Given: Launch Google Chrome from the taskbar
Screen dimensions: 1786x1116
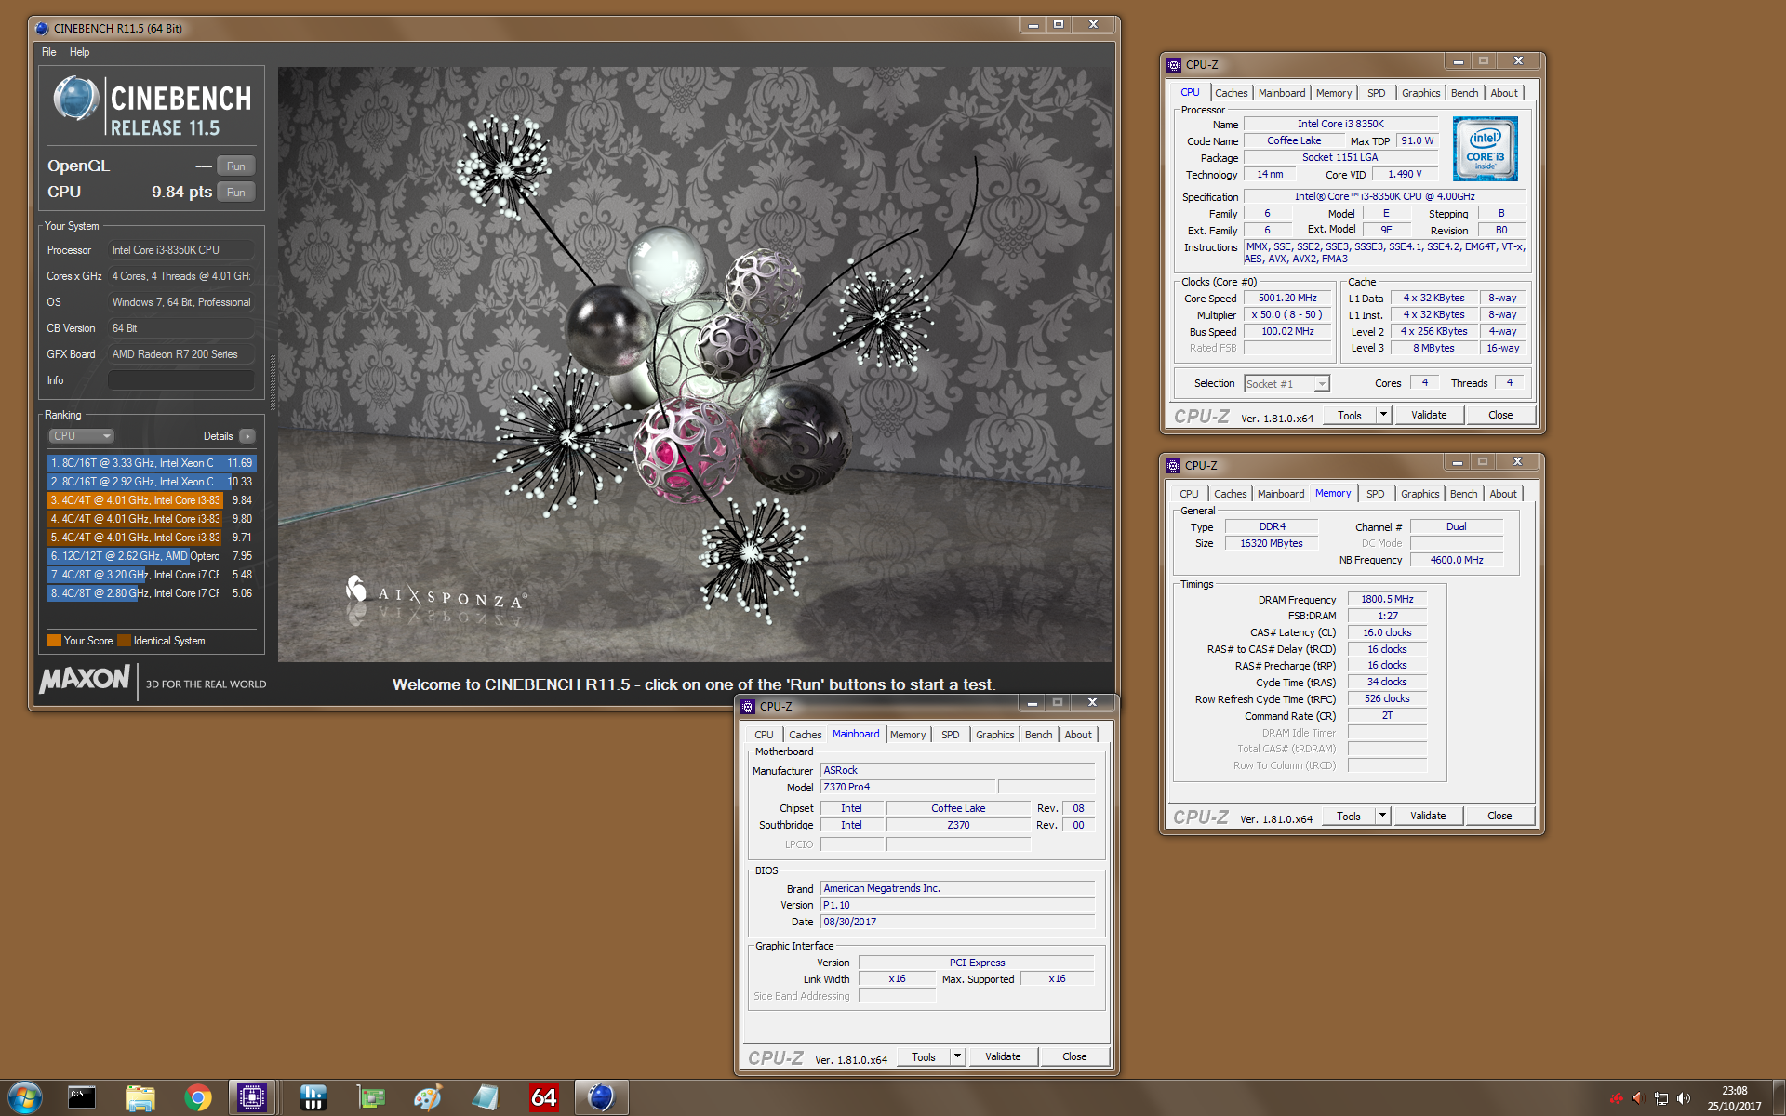Looking at the screenshot, I should [x=197, y=1098].
